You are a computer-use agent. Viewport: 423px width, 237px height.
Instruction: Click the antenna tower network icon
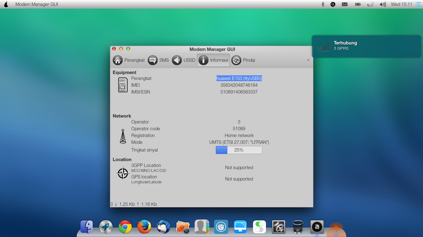(123, 136)
